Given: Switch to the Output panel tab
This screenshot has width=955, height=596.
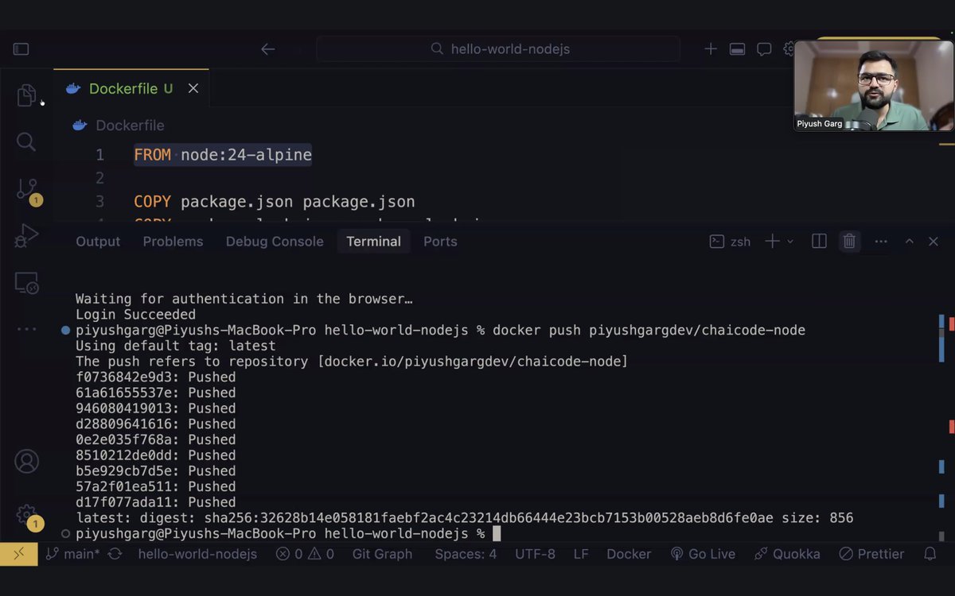Looking at the screenshot, I should [98, 242].
